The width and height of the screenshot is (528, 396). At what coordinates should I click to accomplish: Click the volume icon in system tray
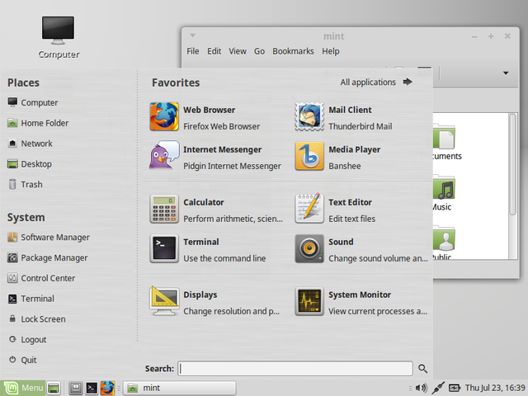[x=421, y=388]
